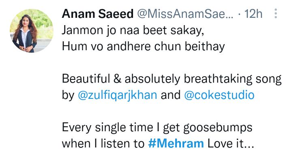Viewport: 292px width, 158px height.
Task: Open the three-dot more options menu
Action: (276, 13)
